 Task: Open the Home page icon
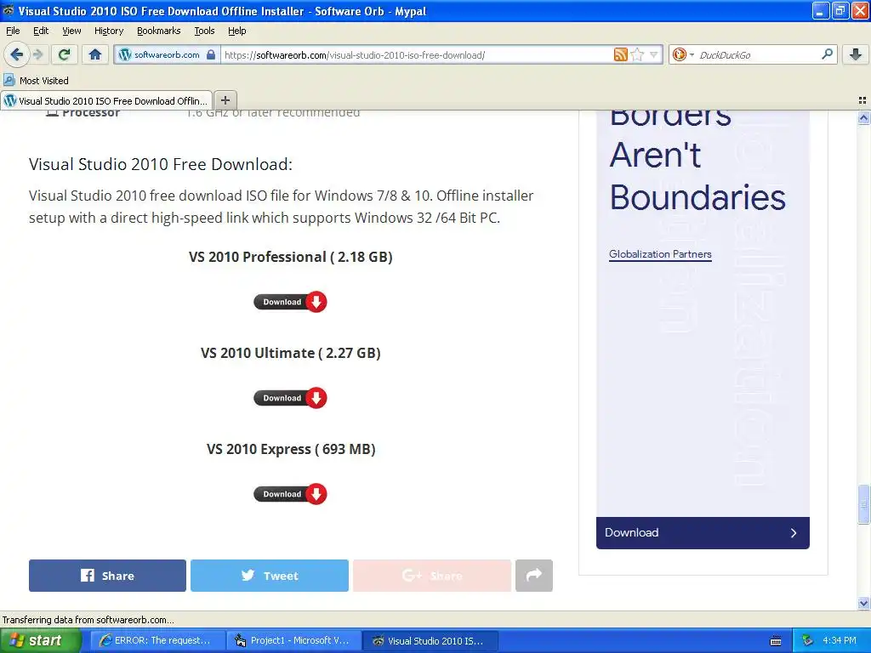point(95,54)
